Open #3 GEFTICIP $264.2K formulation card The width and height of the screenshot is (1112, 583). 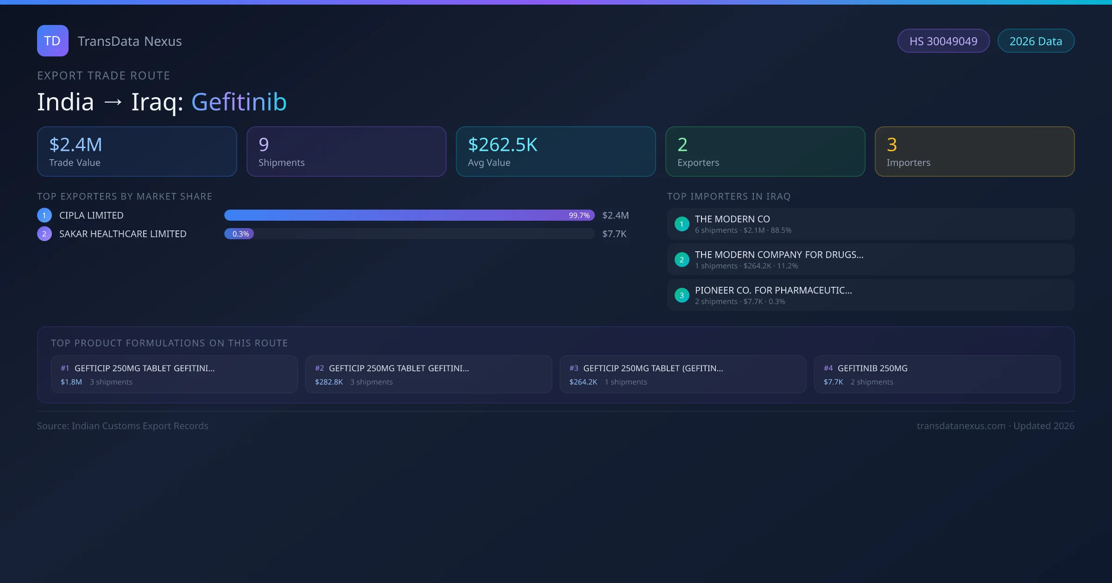point(682,374)
